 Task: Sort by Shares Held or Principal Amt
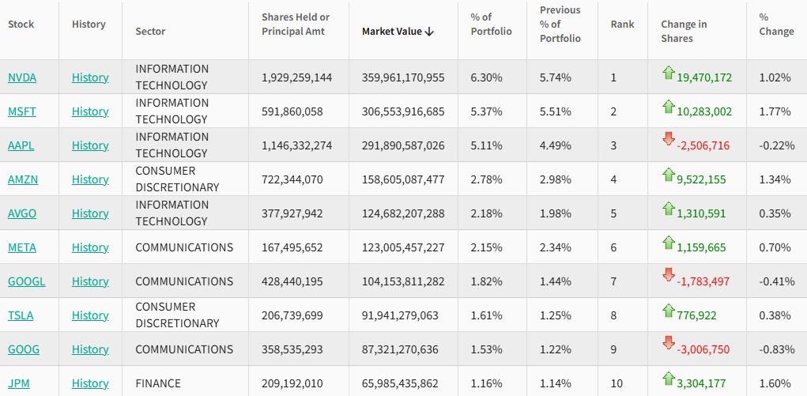[x=296, y=25]
